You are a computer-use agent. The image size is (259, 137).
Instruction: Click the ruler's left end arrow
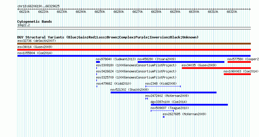[18, 9]
